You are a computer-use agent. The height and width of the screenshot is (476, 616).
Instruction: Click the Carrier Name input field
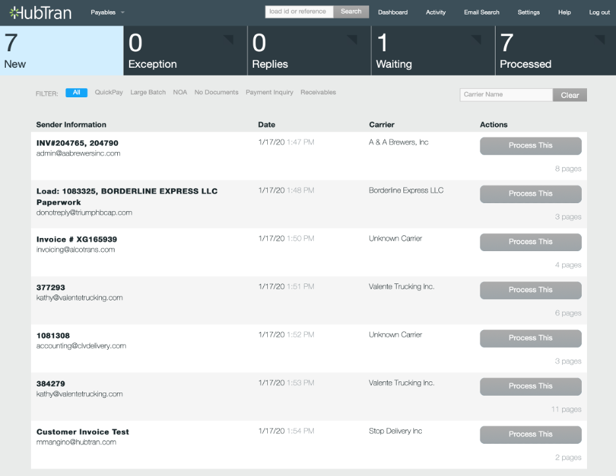click(506, 95)
